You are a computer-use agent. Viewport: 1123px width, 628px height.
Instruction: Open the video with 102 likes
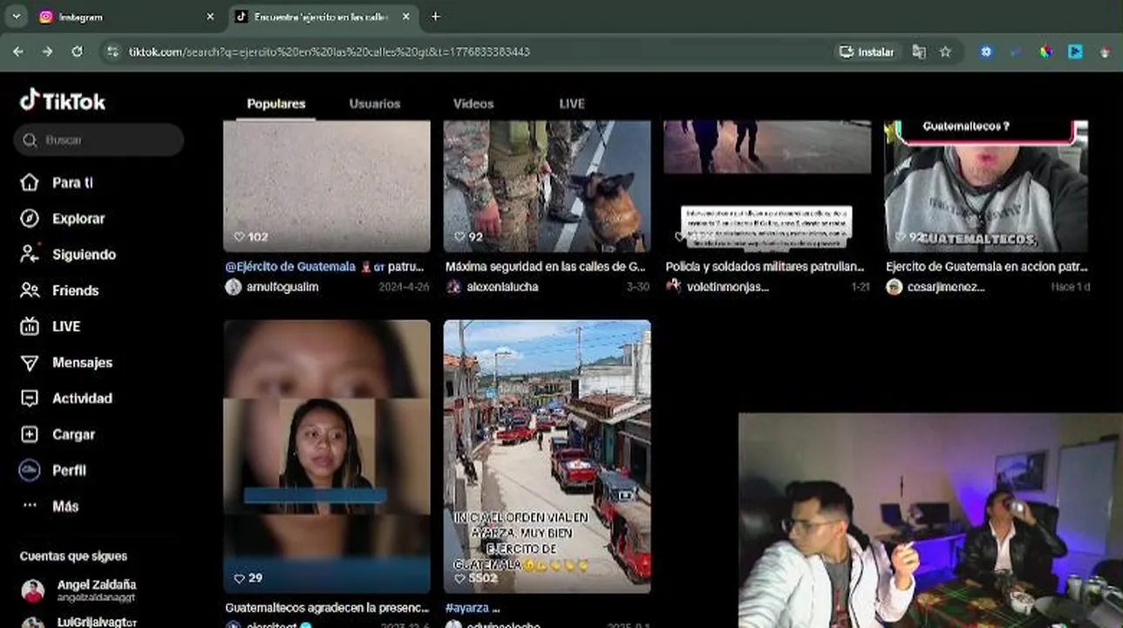327,186
